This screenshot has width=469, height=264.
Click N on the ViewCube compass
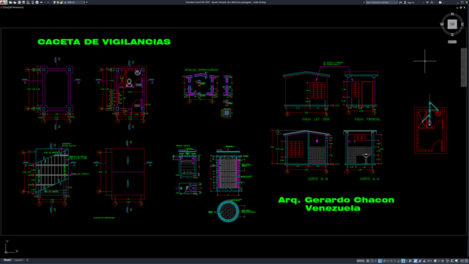click(x=452, y=14)
